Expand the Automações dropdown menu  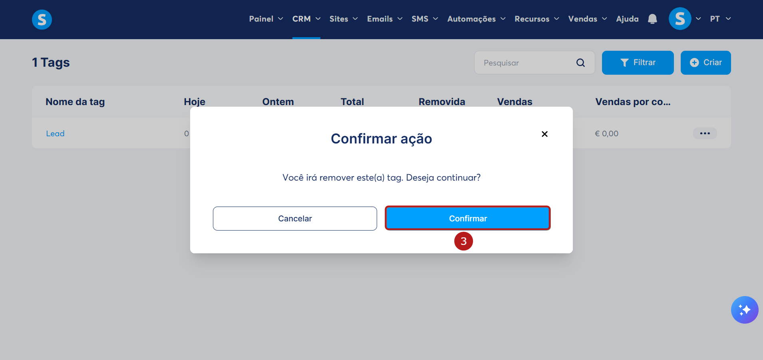477,19
